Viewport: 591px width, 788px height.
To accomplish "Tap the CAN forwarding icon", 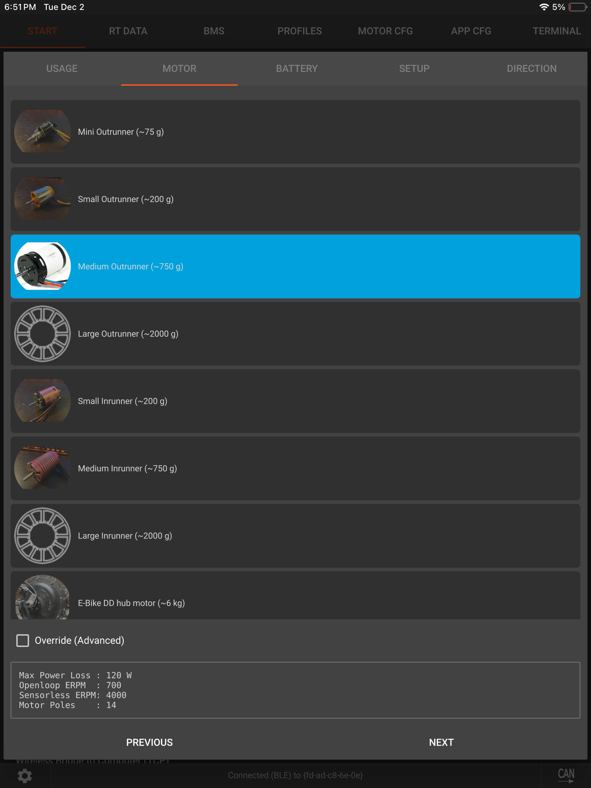I will point(566,775).
